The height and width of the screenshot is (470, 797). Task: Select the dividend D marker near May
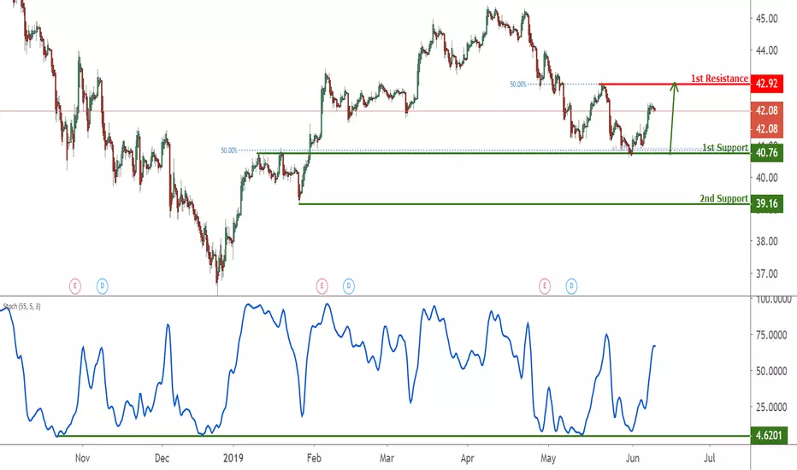click(x=572, y=286)
